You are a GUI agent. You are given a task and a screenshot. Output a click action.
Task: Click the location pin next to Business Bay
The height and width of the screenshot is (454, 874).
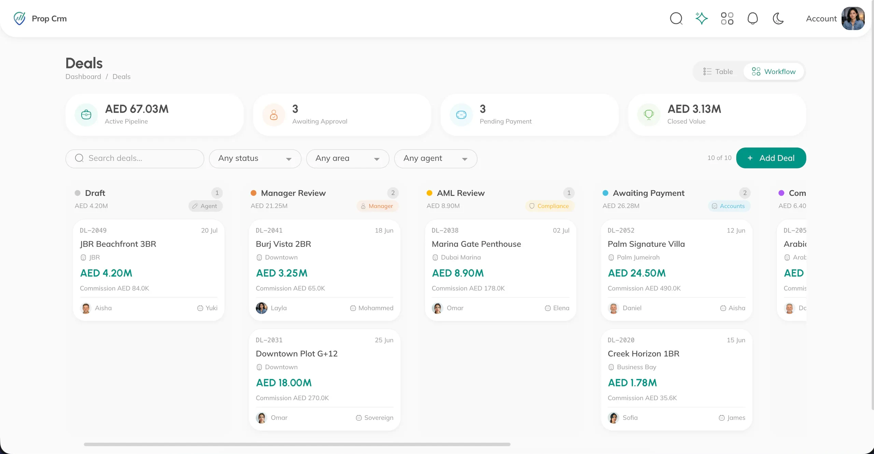[x=611, y=367]
